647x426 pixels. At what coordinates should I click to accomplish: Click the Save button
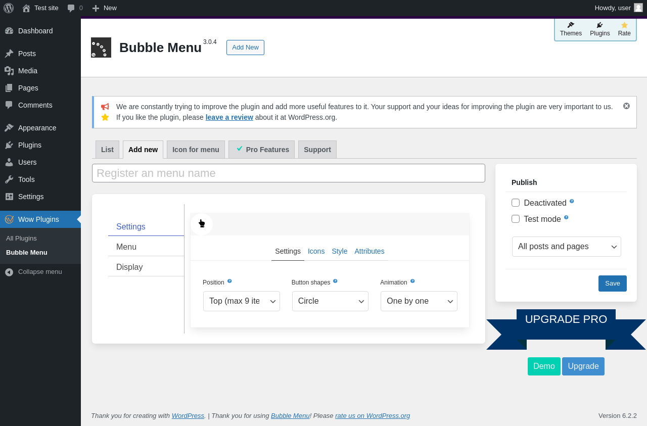[613, 283]
